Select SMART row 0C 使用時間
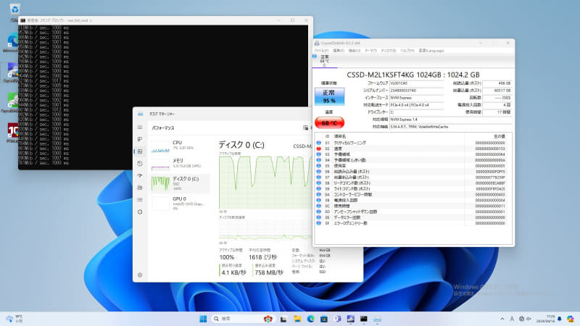580x326 pixels. point(412,206)
